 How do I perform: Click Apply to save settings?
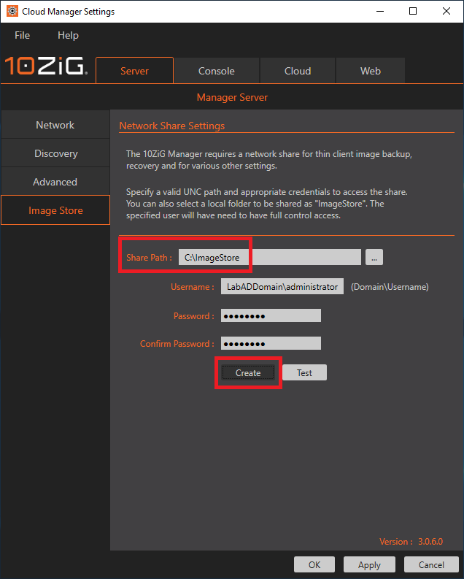(369, 564)
